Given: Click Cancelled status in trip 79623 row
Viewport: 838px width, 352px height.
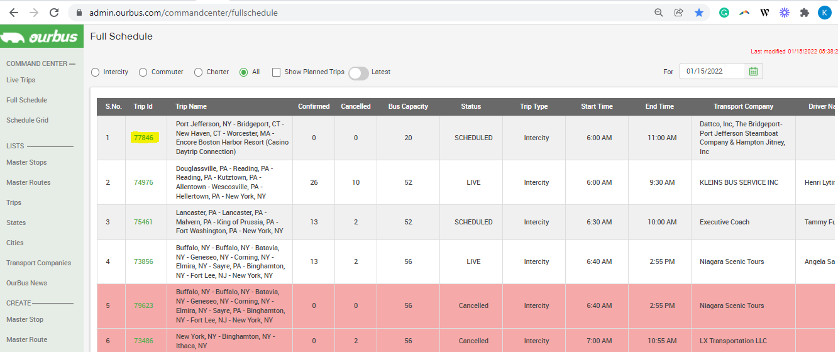Looking at the screenshot, I should [473, 305].
